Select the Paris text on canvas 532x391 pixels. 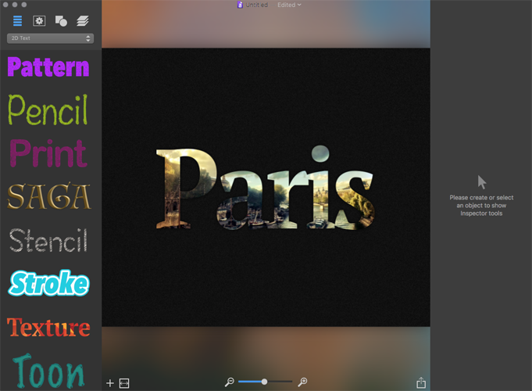pyautogui.click(x=266, y=188)
